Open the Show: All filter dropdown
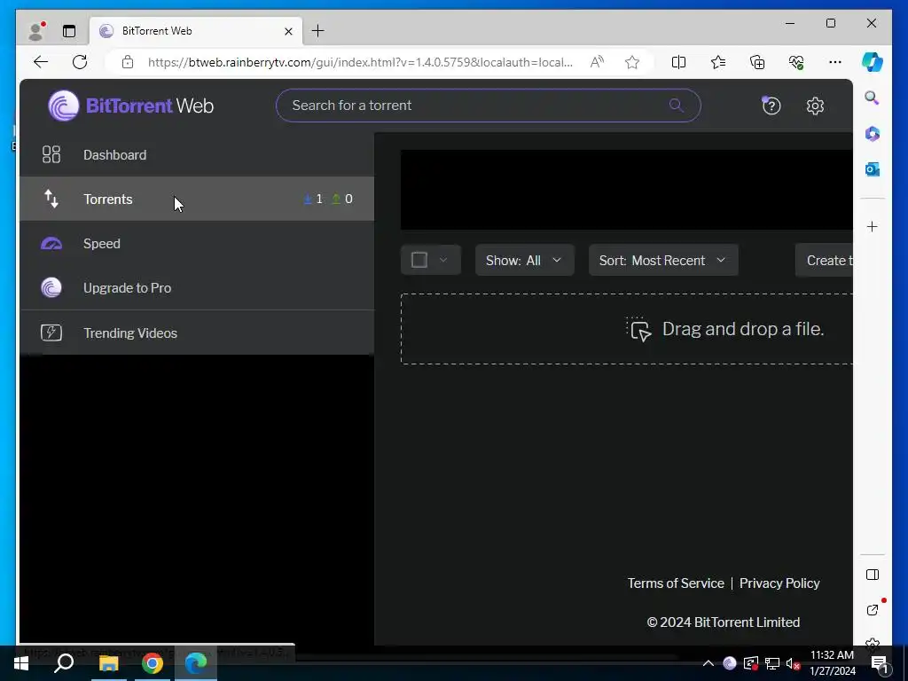Image resolution: width=908 pixels, height=681 pixels. [524, 260]
